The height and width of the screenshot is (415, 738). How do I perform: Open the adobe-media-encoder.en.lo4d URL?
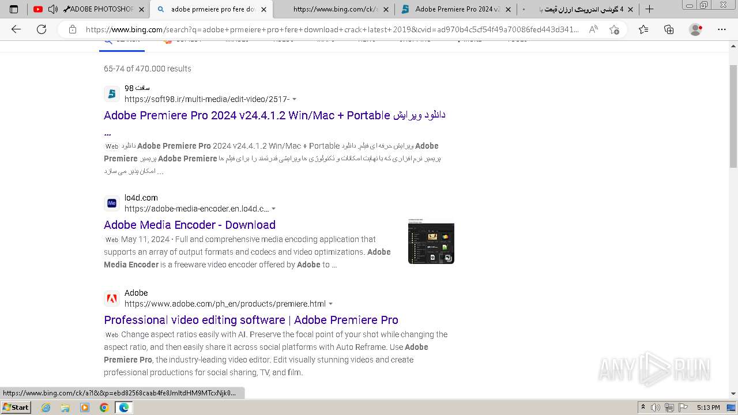click(197, 209)
